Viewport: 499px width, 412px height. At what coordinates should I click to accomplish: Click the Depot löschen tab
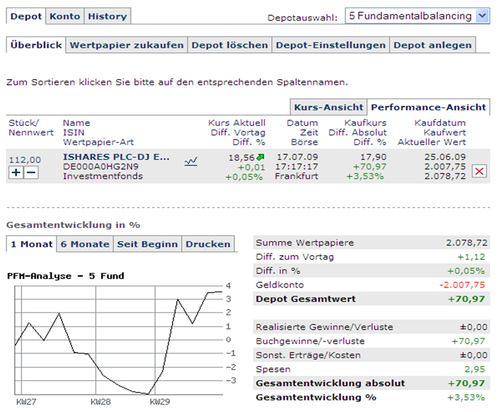(x=230, y=45)
